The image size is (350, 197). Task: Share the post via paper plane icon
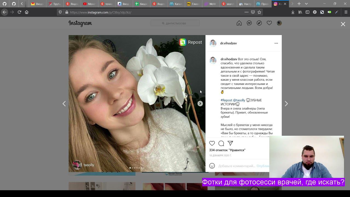(230, 143)
